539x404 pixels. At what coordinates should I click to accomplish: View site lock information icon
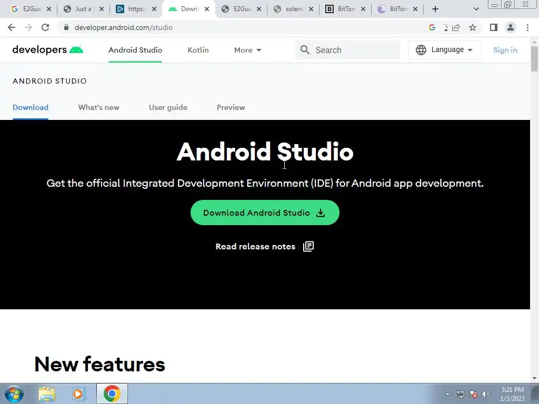66,27
